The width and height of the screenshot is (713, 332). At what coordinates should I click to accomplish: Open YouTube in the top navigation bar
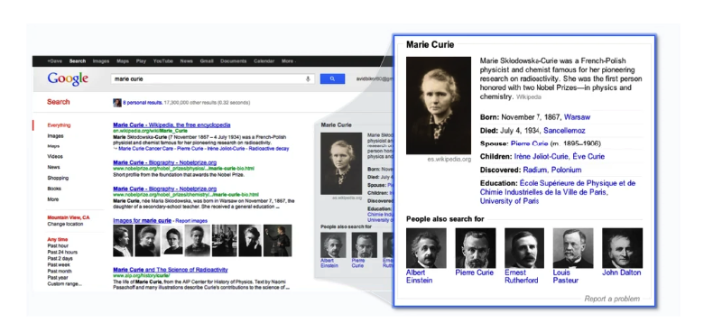(x=162, y=61)
